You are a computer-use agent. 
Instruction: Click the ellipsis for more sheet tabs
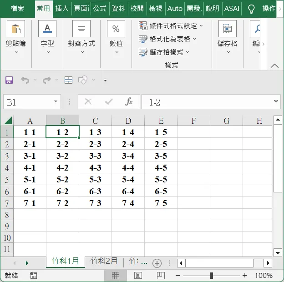click(144, 263)
